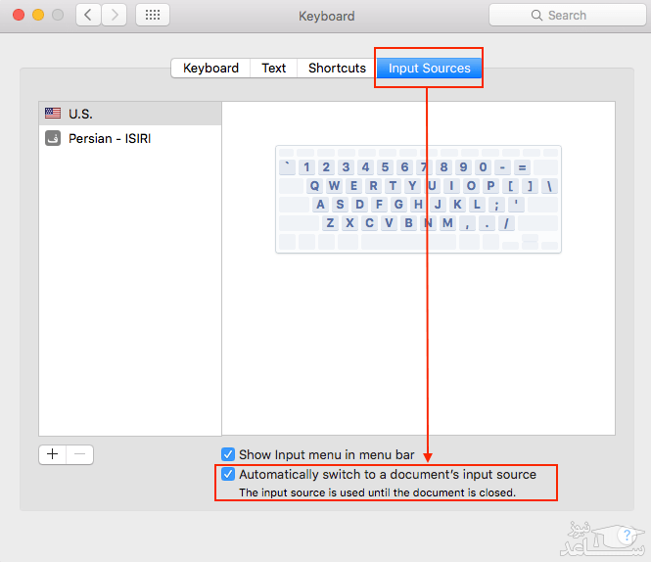The height and width of the screenshot is (562, 651).
Task: Switch to the Keyboard tab
Action: click(210, 69)
